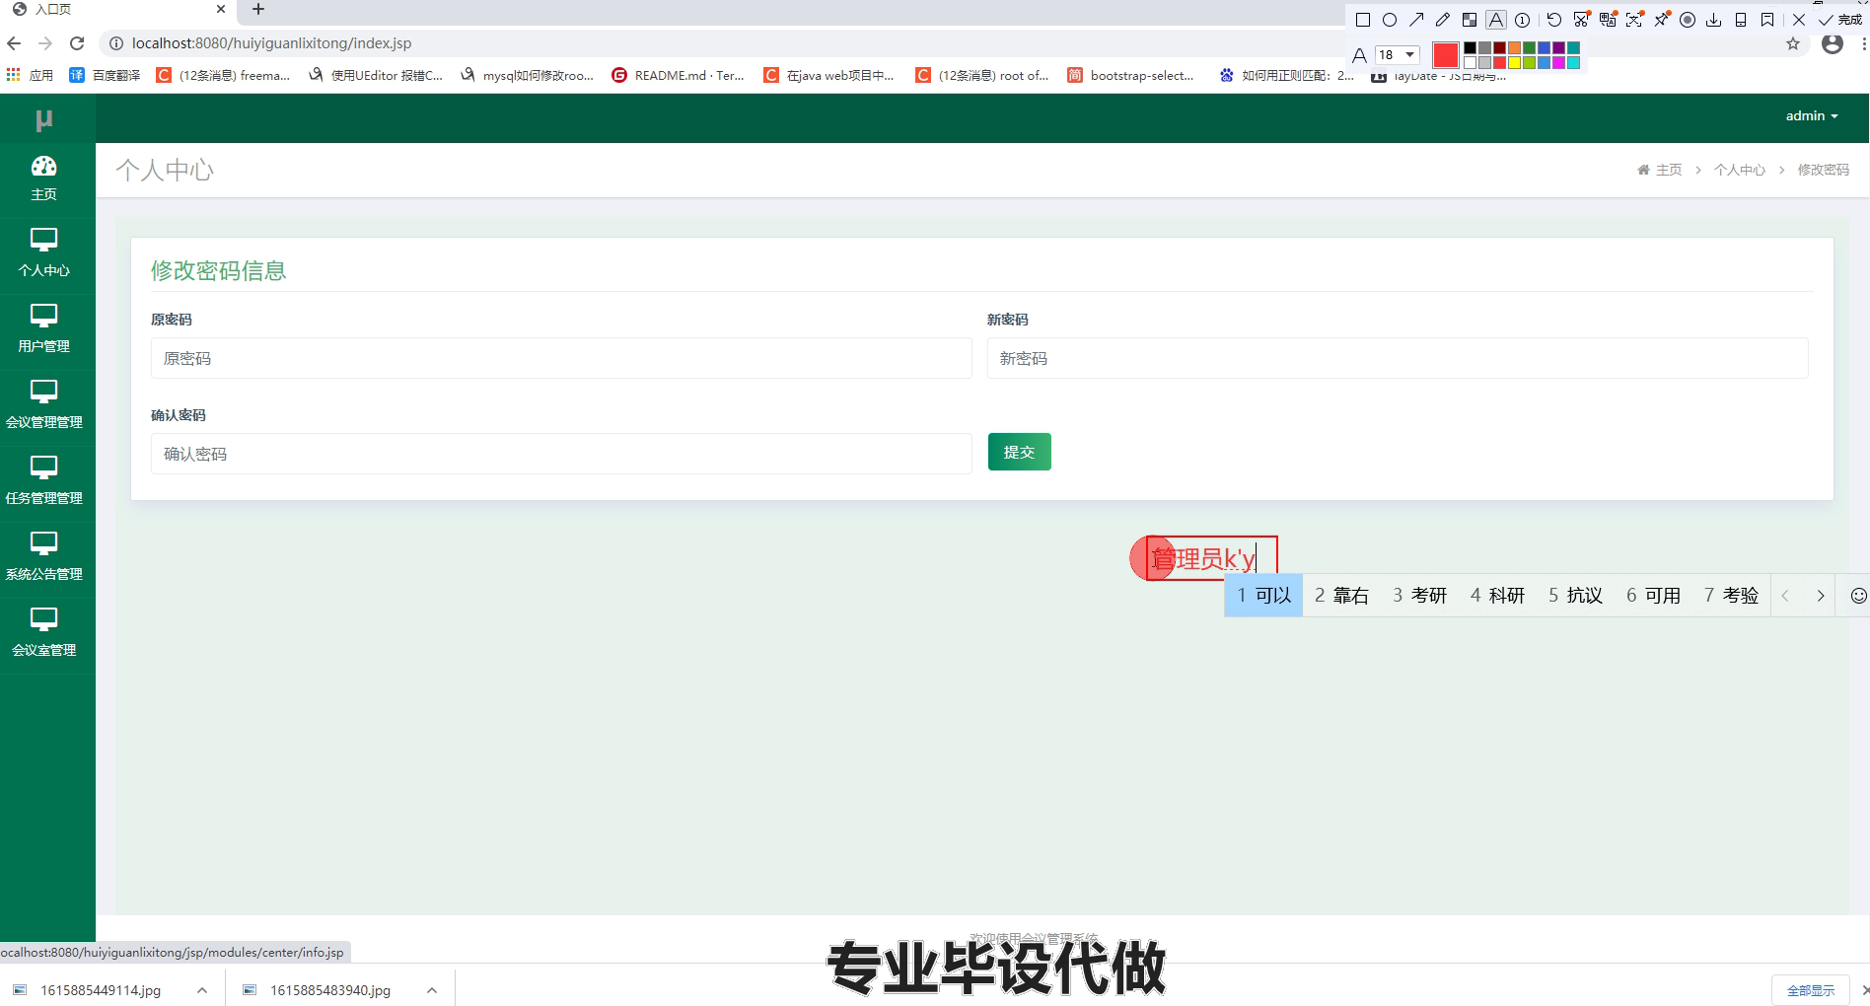
Task: Click the address bar URL
Action: coord(271,43)
